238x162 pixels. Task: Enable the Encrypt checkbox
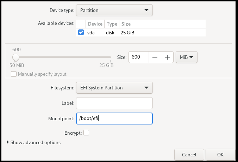click(86, 133)
